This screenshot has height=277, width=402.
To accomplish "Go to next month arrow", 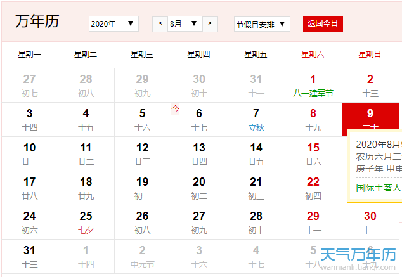I will [210, 24].
